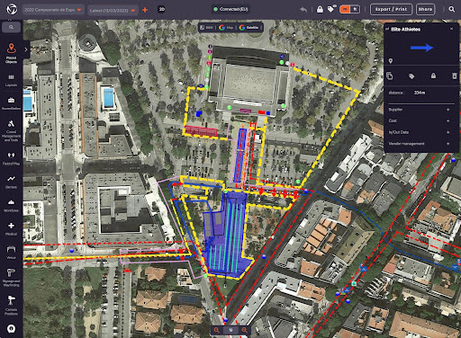Toggle the 3D view button

[162, 9]
